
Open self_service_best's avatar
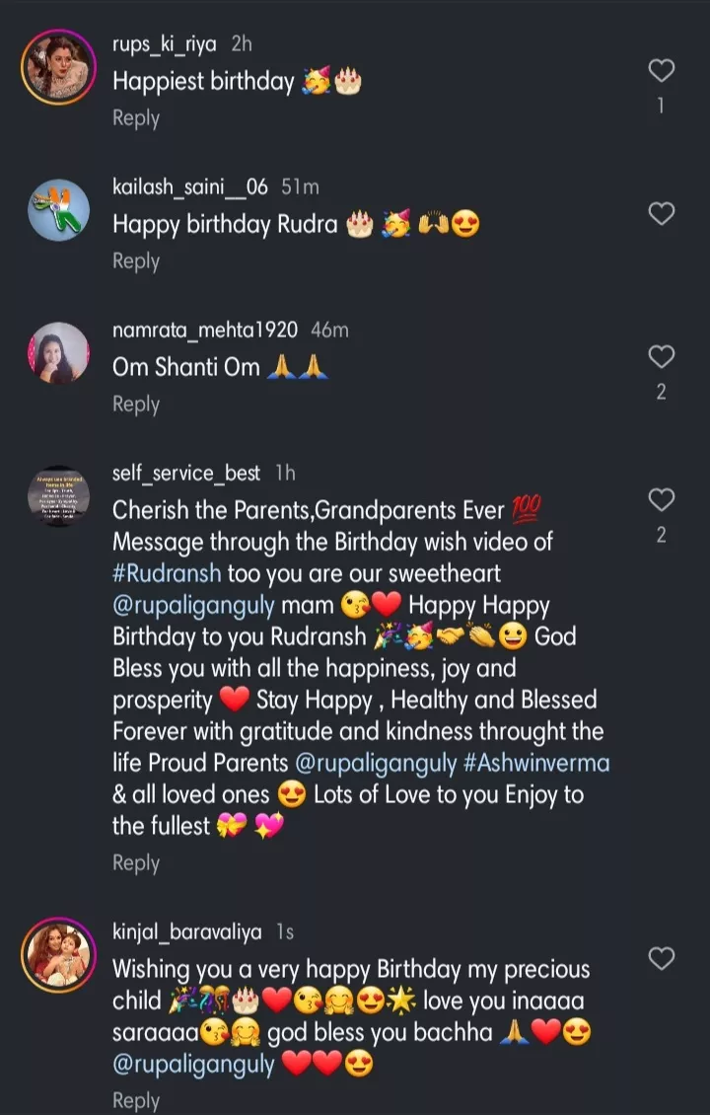point(58,496)
